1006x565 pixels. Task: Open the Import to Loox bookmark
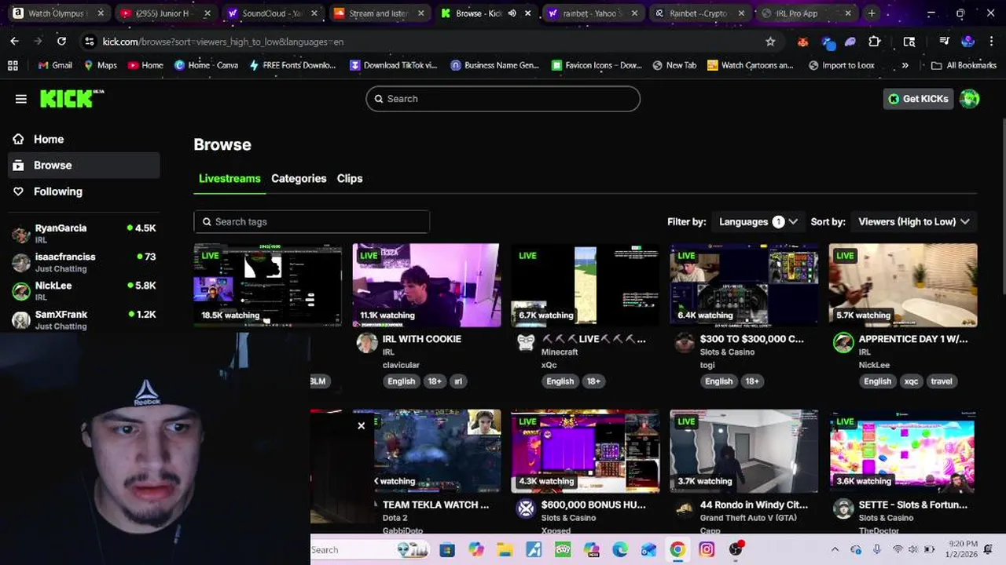pos(840,66)
